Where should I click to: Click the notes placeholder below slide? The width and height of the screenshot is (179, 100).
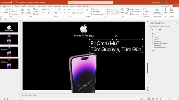click(x=29, y=95)
